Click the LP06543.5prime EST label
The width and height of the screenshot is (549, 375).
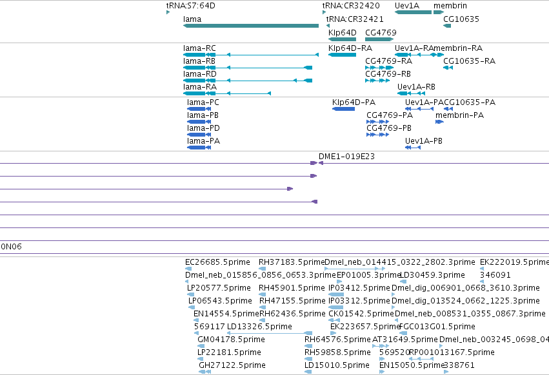coord(220,301)
